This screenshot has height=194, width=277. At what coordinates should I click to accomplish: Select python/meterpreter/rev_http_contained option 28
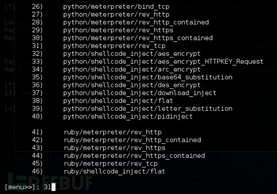tap(136, 23)
